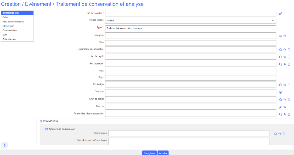The width and height of the screenshot is (294, 155).
Task: Click add icon for Panier des biens à associer
Action: coord(289,114)
